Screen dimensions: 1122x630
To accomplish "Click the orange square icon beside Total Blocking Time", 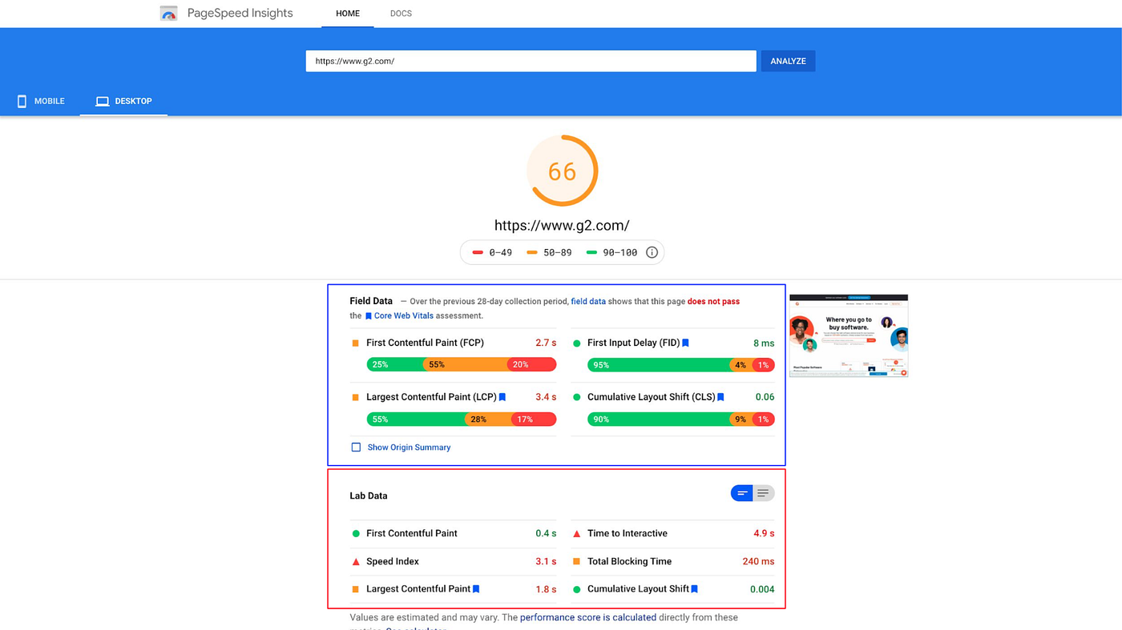I will 576,561.
